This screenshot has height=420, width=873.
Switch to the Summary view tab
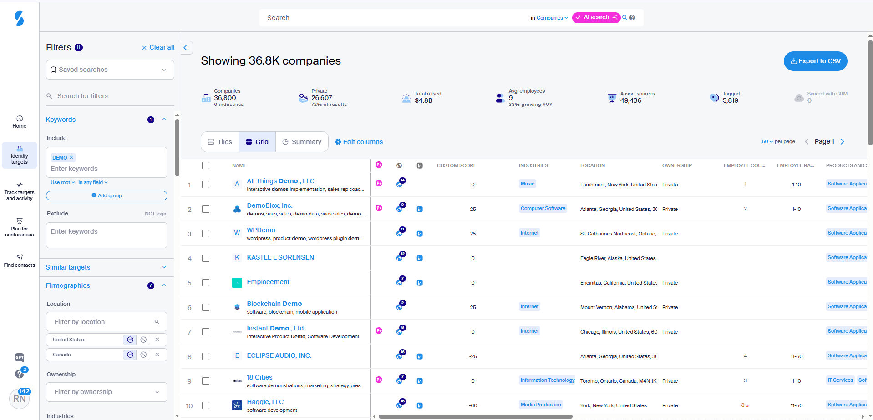pyautogui.click(x=302, y=142)
